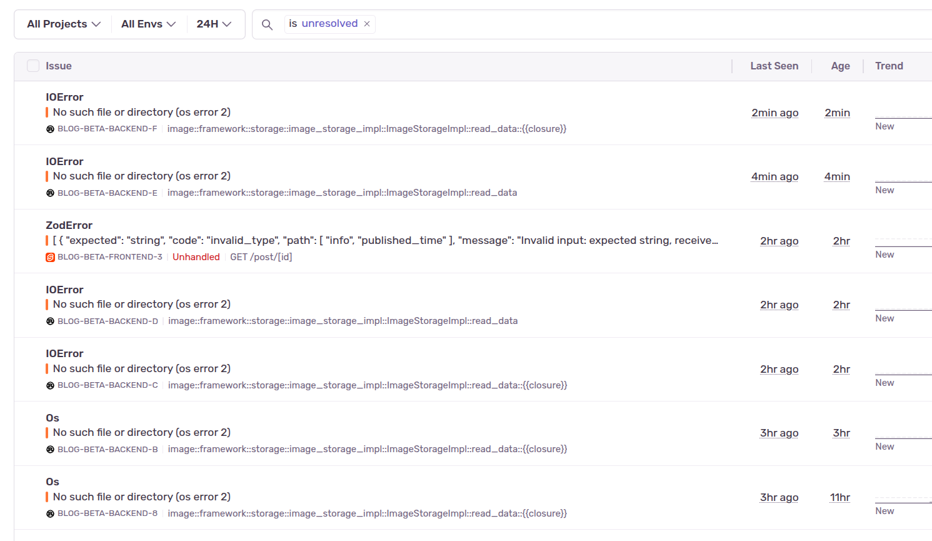Open the 24H time range dropdown
This screenshot has width=932, height=541.
214,24
